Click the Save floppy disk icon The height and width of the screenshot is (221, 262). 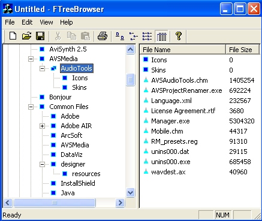click(x=40, y=36)
